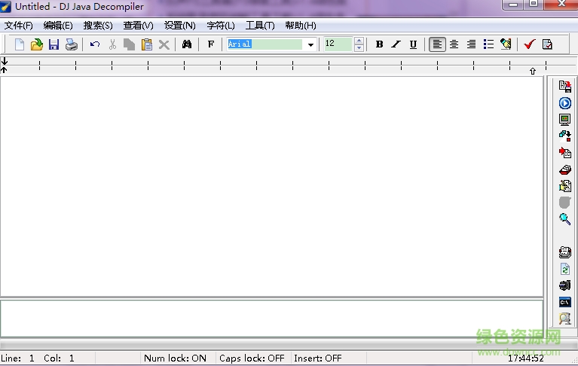
Task: Click the magnifier-over-page icon at sidebar bottom
Action: (564, 319)
